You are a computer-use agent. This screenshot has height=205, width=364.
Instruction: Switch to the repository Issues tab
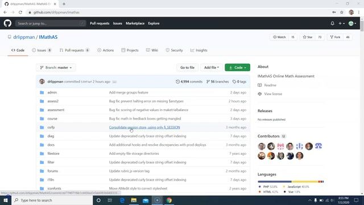pos(42,50)
